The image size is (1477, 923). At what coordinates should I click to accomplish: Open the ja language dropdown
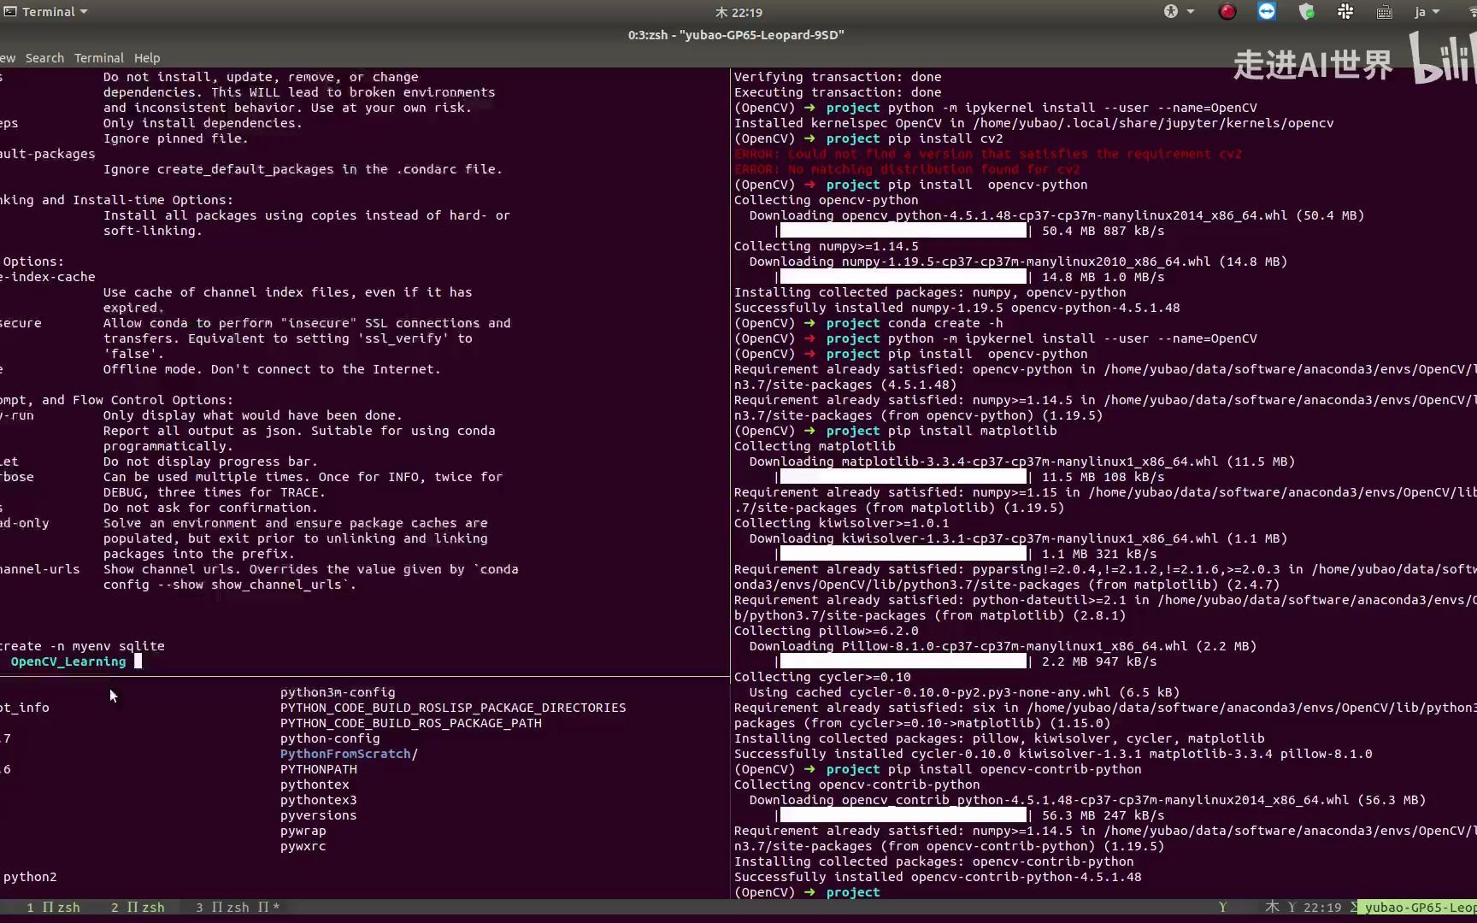point(1427,12)
